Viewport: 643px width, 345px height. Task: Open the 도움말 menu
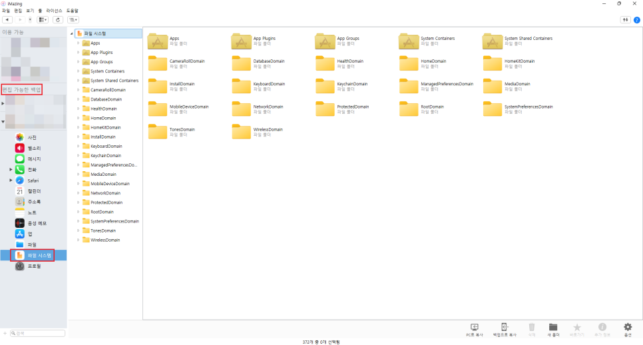(72, 11)
